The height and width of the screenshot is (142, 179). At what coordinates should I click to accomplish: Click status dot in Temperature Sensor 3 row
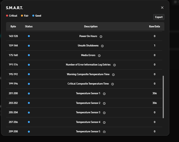(29, 112)
